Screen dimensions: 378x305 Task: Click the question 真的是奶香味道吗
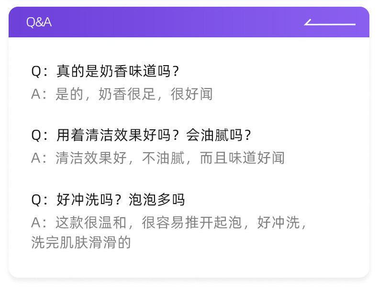(x=118, y=71)
